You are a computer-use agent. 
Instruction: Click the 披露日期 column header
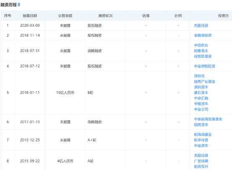coord(30,15)
